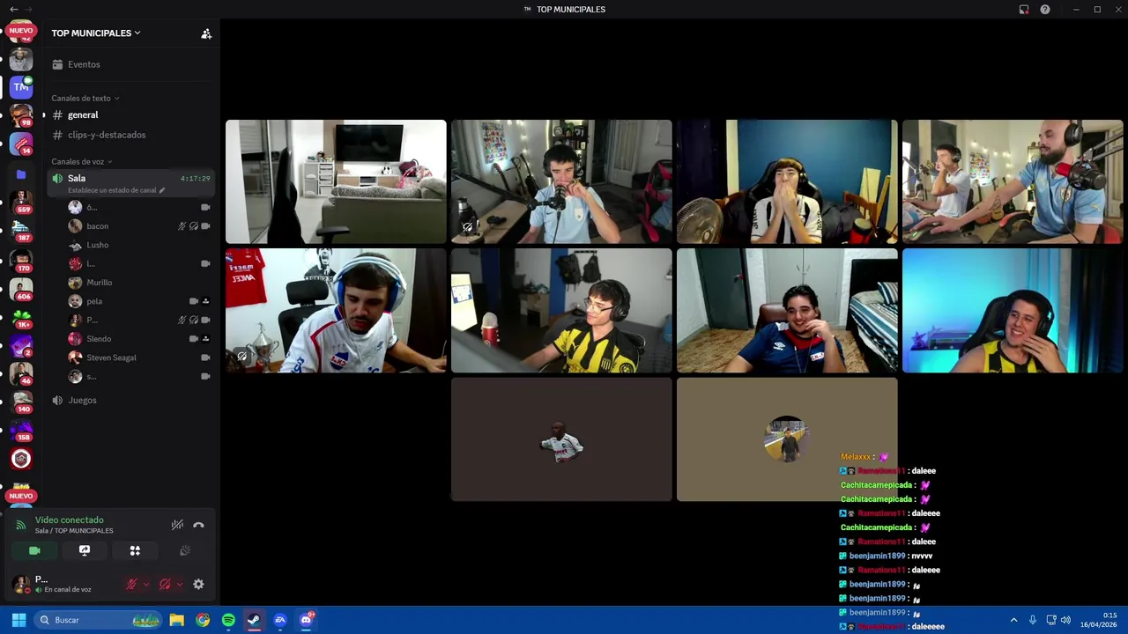Toggle the microphone mute button
The width and height of the screenshot is (1128, 634).
tap(131, 584)
